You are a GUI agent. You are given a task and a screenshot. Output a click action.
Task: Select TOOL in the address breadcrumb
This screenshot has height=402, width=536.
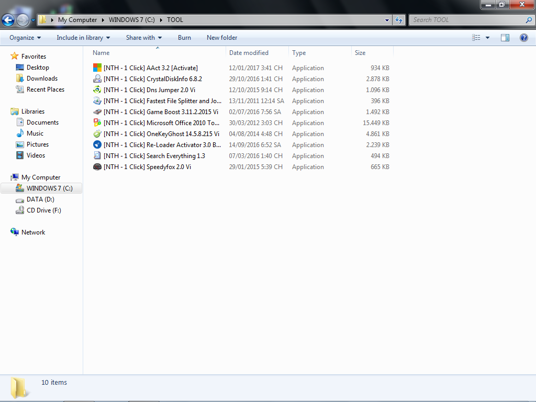pos(175,20)
